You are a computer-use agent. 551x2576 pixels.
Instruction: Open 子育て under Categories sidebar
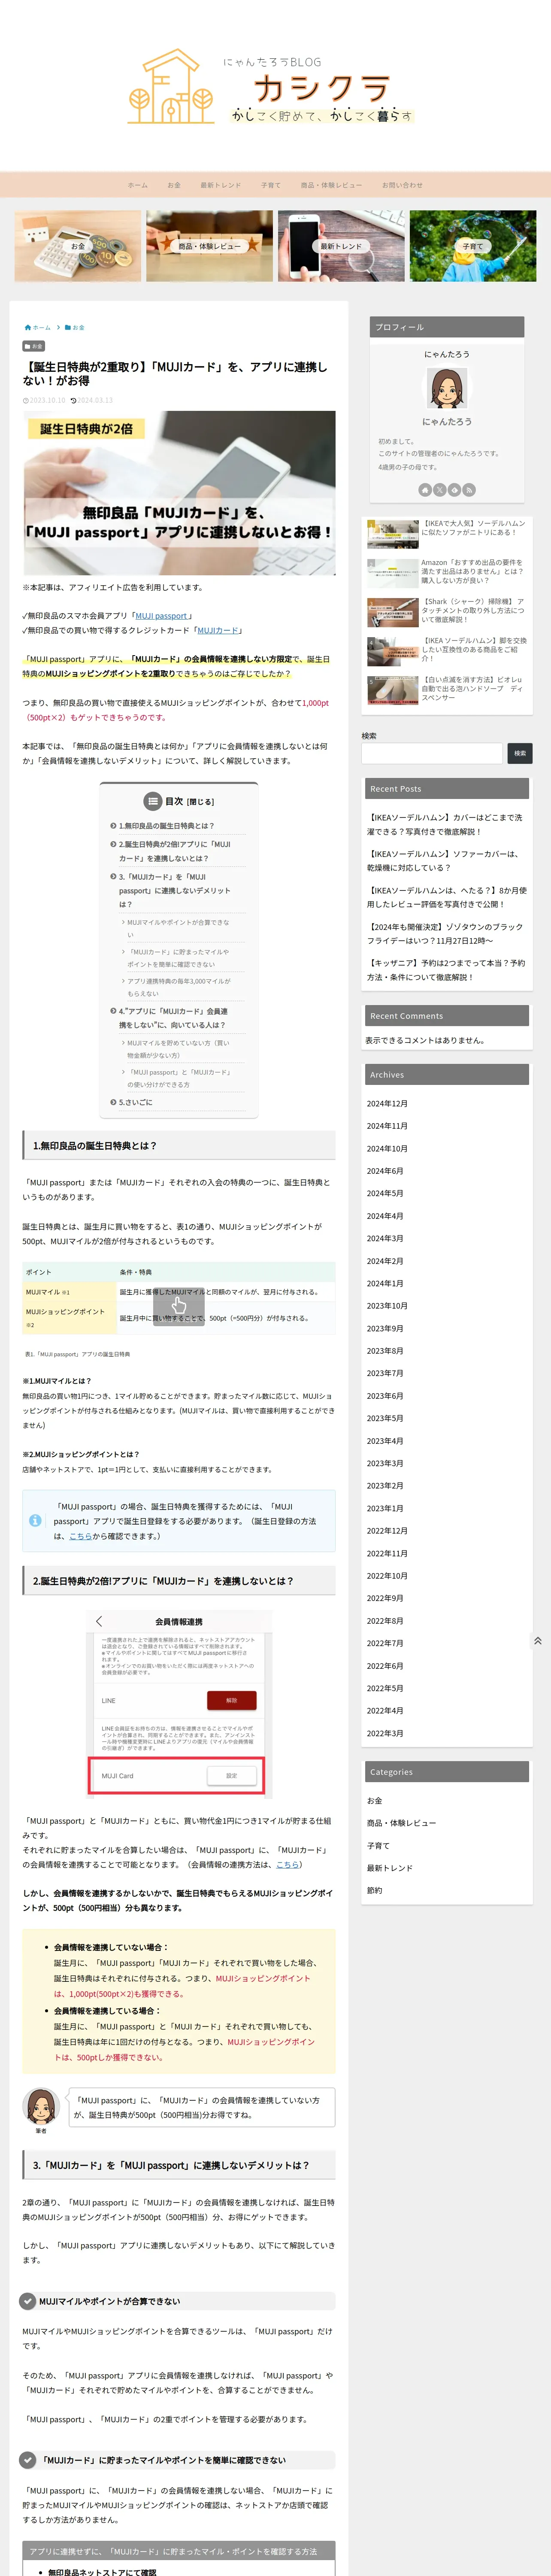pos(378,1846)
